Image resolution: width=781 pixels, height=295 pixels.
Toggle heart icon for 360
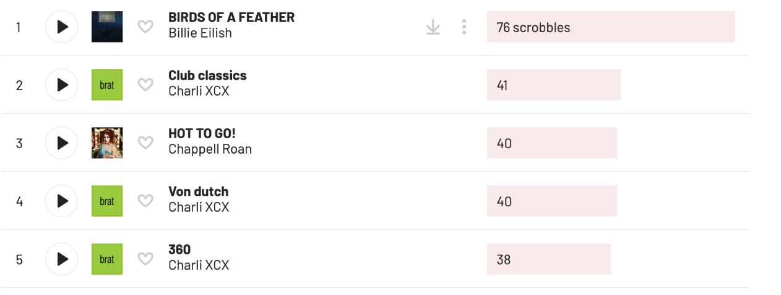point(145,259)
